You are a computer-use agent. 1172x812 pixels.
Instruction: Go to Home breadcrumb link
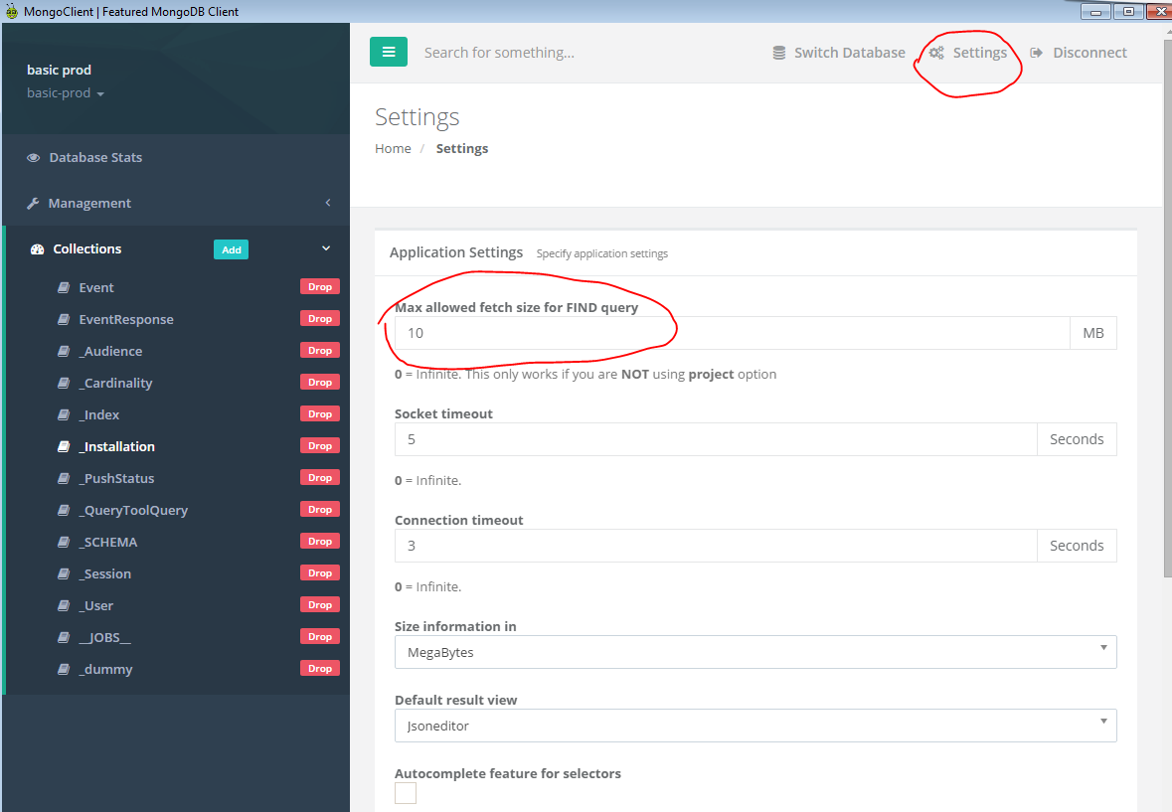tap(394, 149)
